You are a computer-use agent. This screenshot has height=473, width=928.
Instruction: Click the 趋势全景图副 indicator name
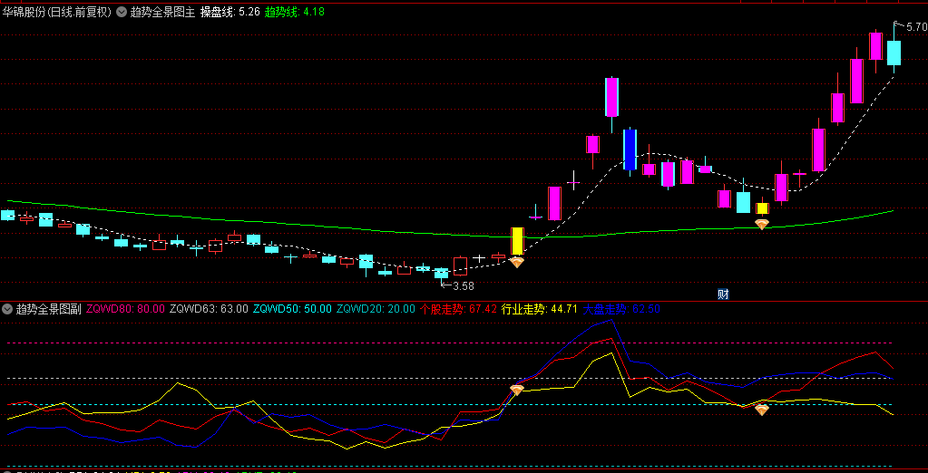coord(48,309)
